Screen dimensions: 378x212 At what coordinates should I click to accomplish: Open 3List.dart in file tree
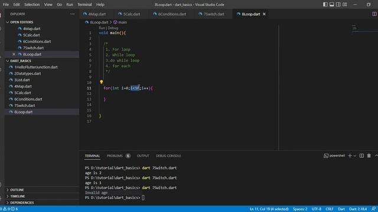pos(42,80)
